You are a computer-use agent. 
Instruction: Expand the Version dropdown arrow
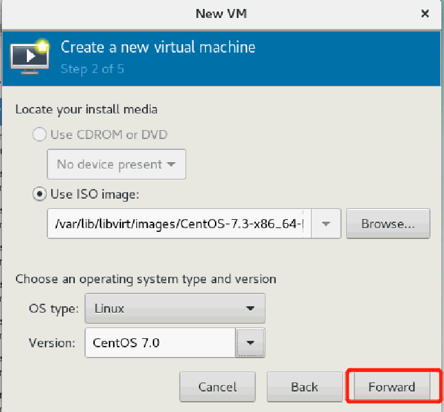tap(251, 343)
